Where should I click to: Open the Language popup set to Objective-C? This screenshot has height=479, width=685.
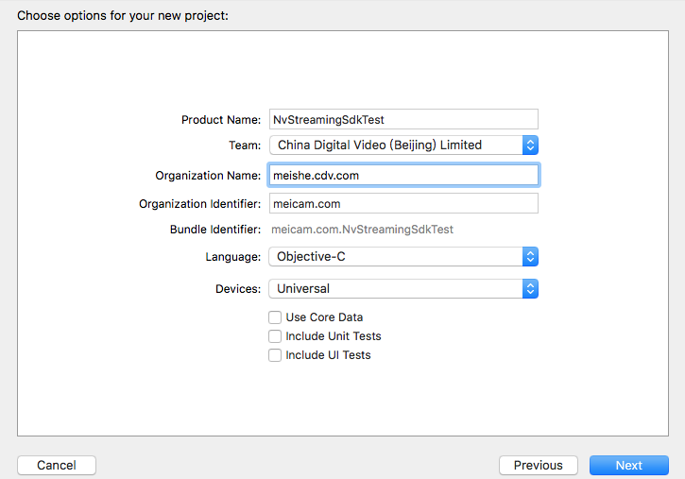pyautogui.click(x=403, y=257)
